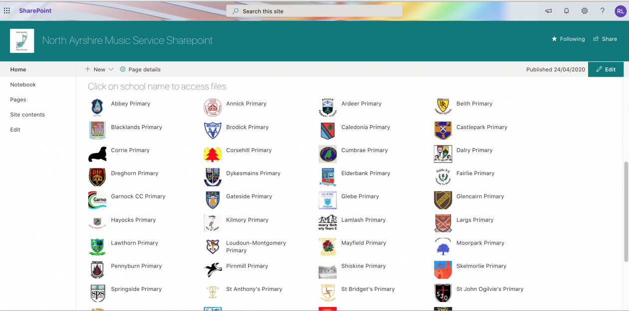The width and height of the screenshot is (629, 311).
Task: Click the Caledonia Primary school crest
Action: click(327, 131)
